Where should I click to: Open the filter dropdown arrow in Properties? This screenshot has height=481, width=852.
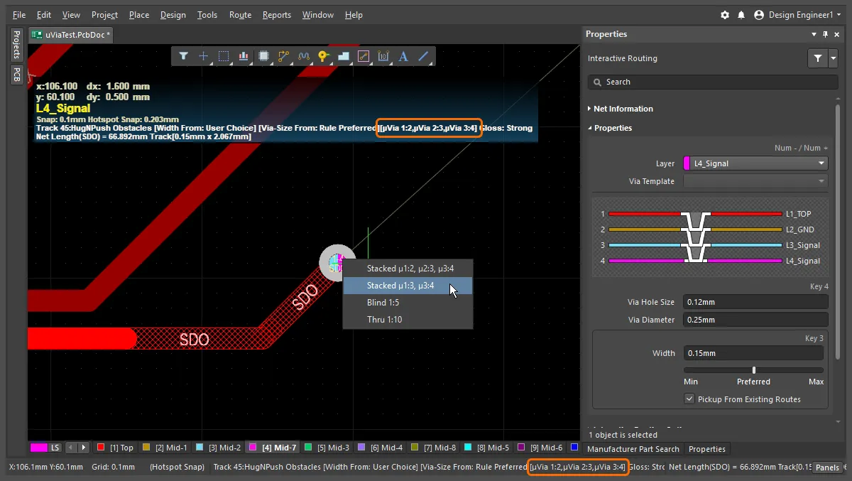pyautogui.click(x=834, y=58)
